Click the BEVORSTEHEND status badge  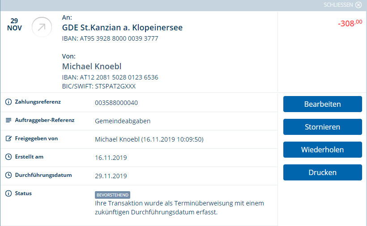click(112, 195)
